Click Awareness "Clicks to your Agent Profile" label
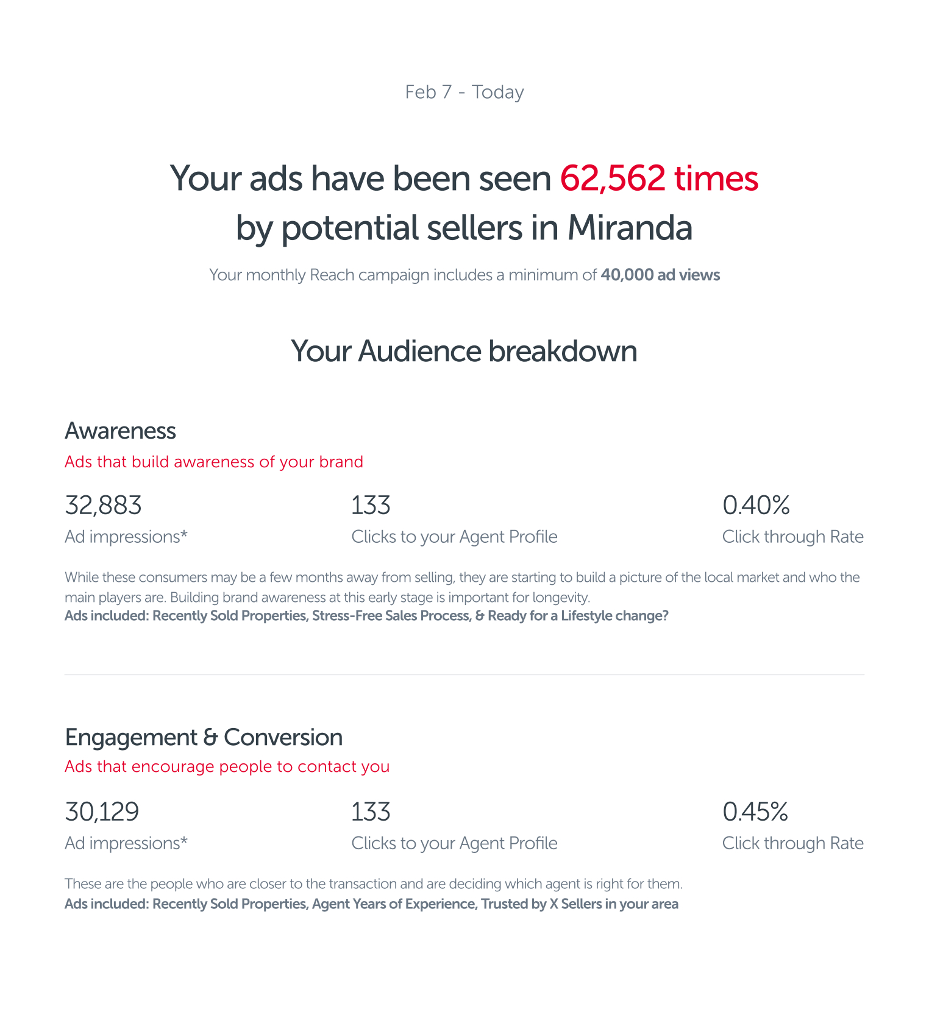929x1018 pixels. 454,537
